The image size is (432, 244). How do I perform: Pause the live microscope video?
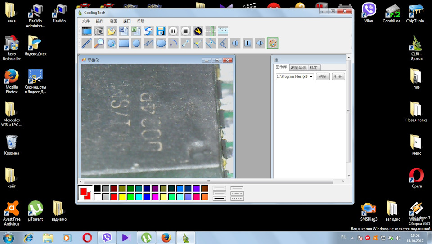[x=173, y=31]
